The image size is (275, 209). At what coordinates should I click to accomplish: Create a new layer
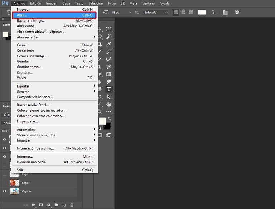[64, 205]
